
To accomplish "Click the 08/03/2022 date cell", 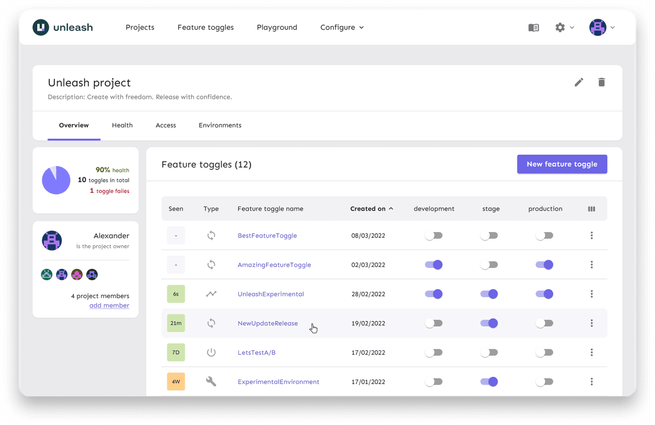I will pyautogui.click(x=368, y=236).
